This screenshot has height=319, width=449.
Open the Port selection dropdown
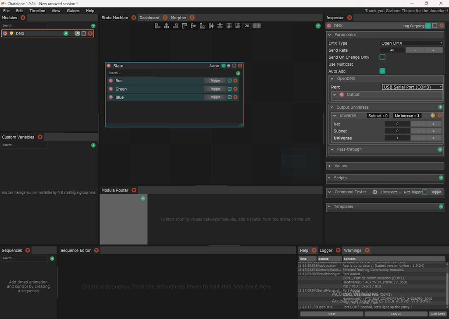pyautogui.click(x=412, y=87)
